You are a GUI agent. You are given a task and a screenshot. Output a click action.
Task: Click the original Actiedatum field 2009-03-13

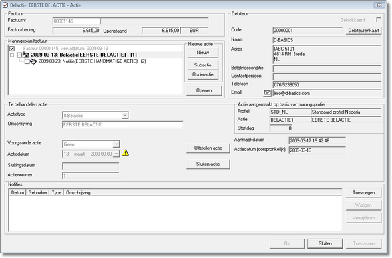(317, 150)
